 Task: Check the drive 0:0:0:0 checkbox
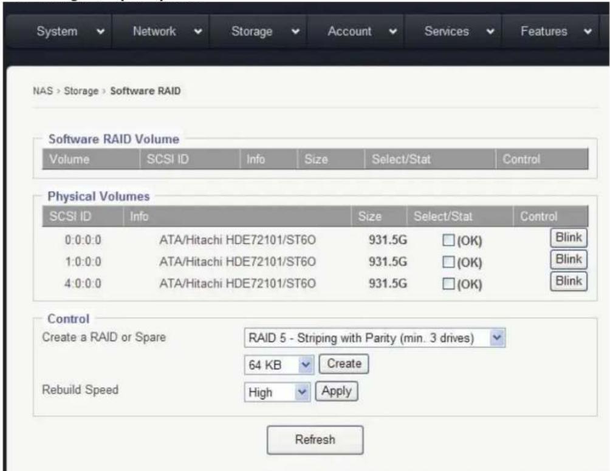(448, 240)
